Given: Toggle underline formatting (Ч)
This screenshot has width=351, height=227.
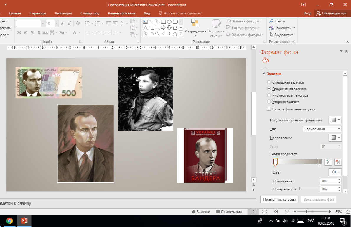Looking at the screenshot, I should point(32,32).
